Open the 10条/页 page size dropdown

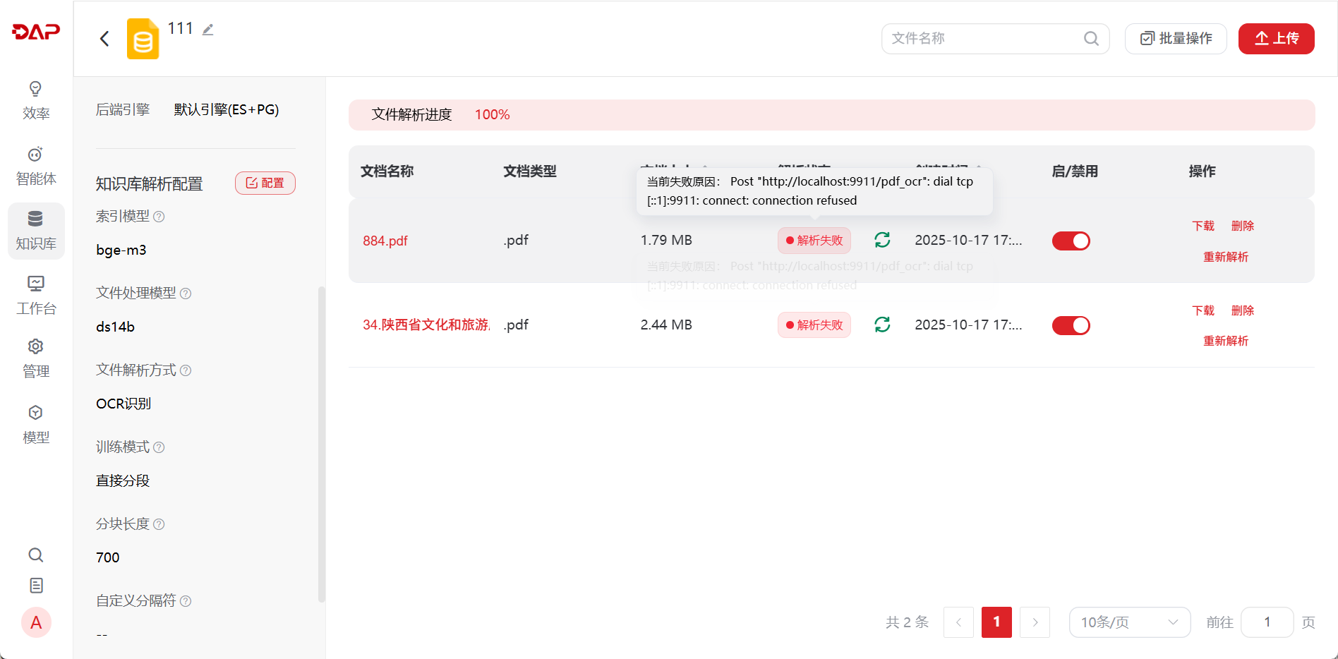(1130, 622)
